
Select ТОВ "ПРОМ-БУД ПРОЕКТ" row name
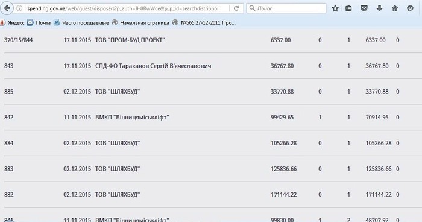click(130, 40)
